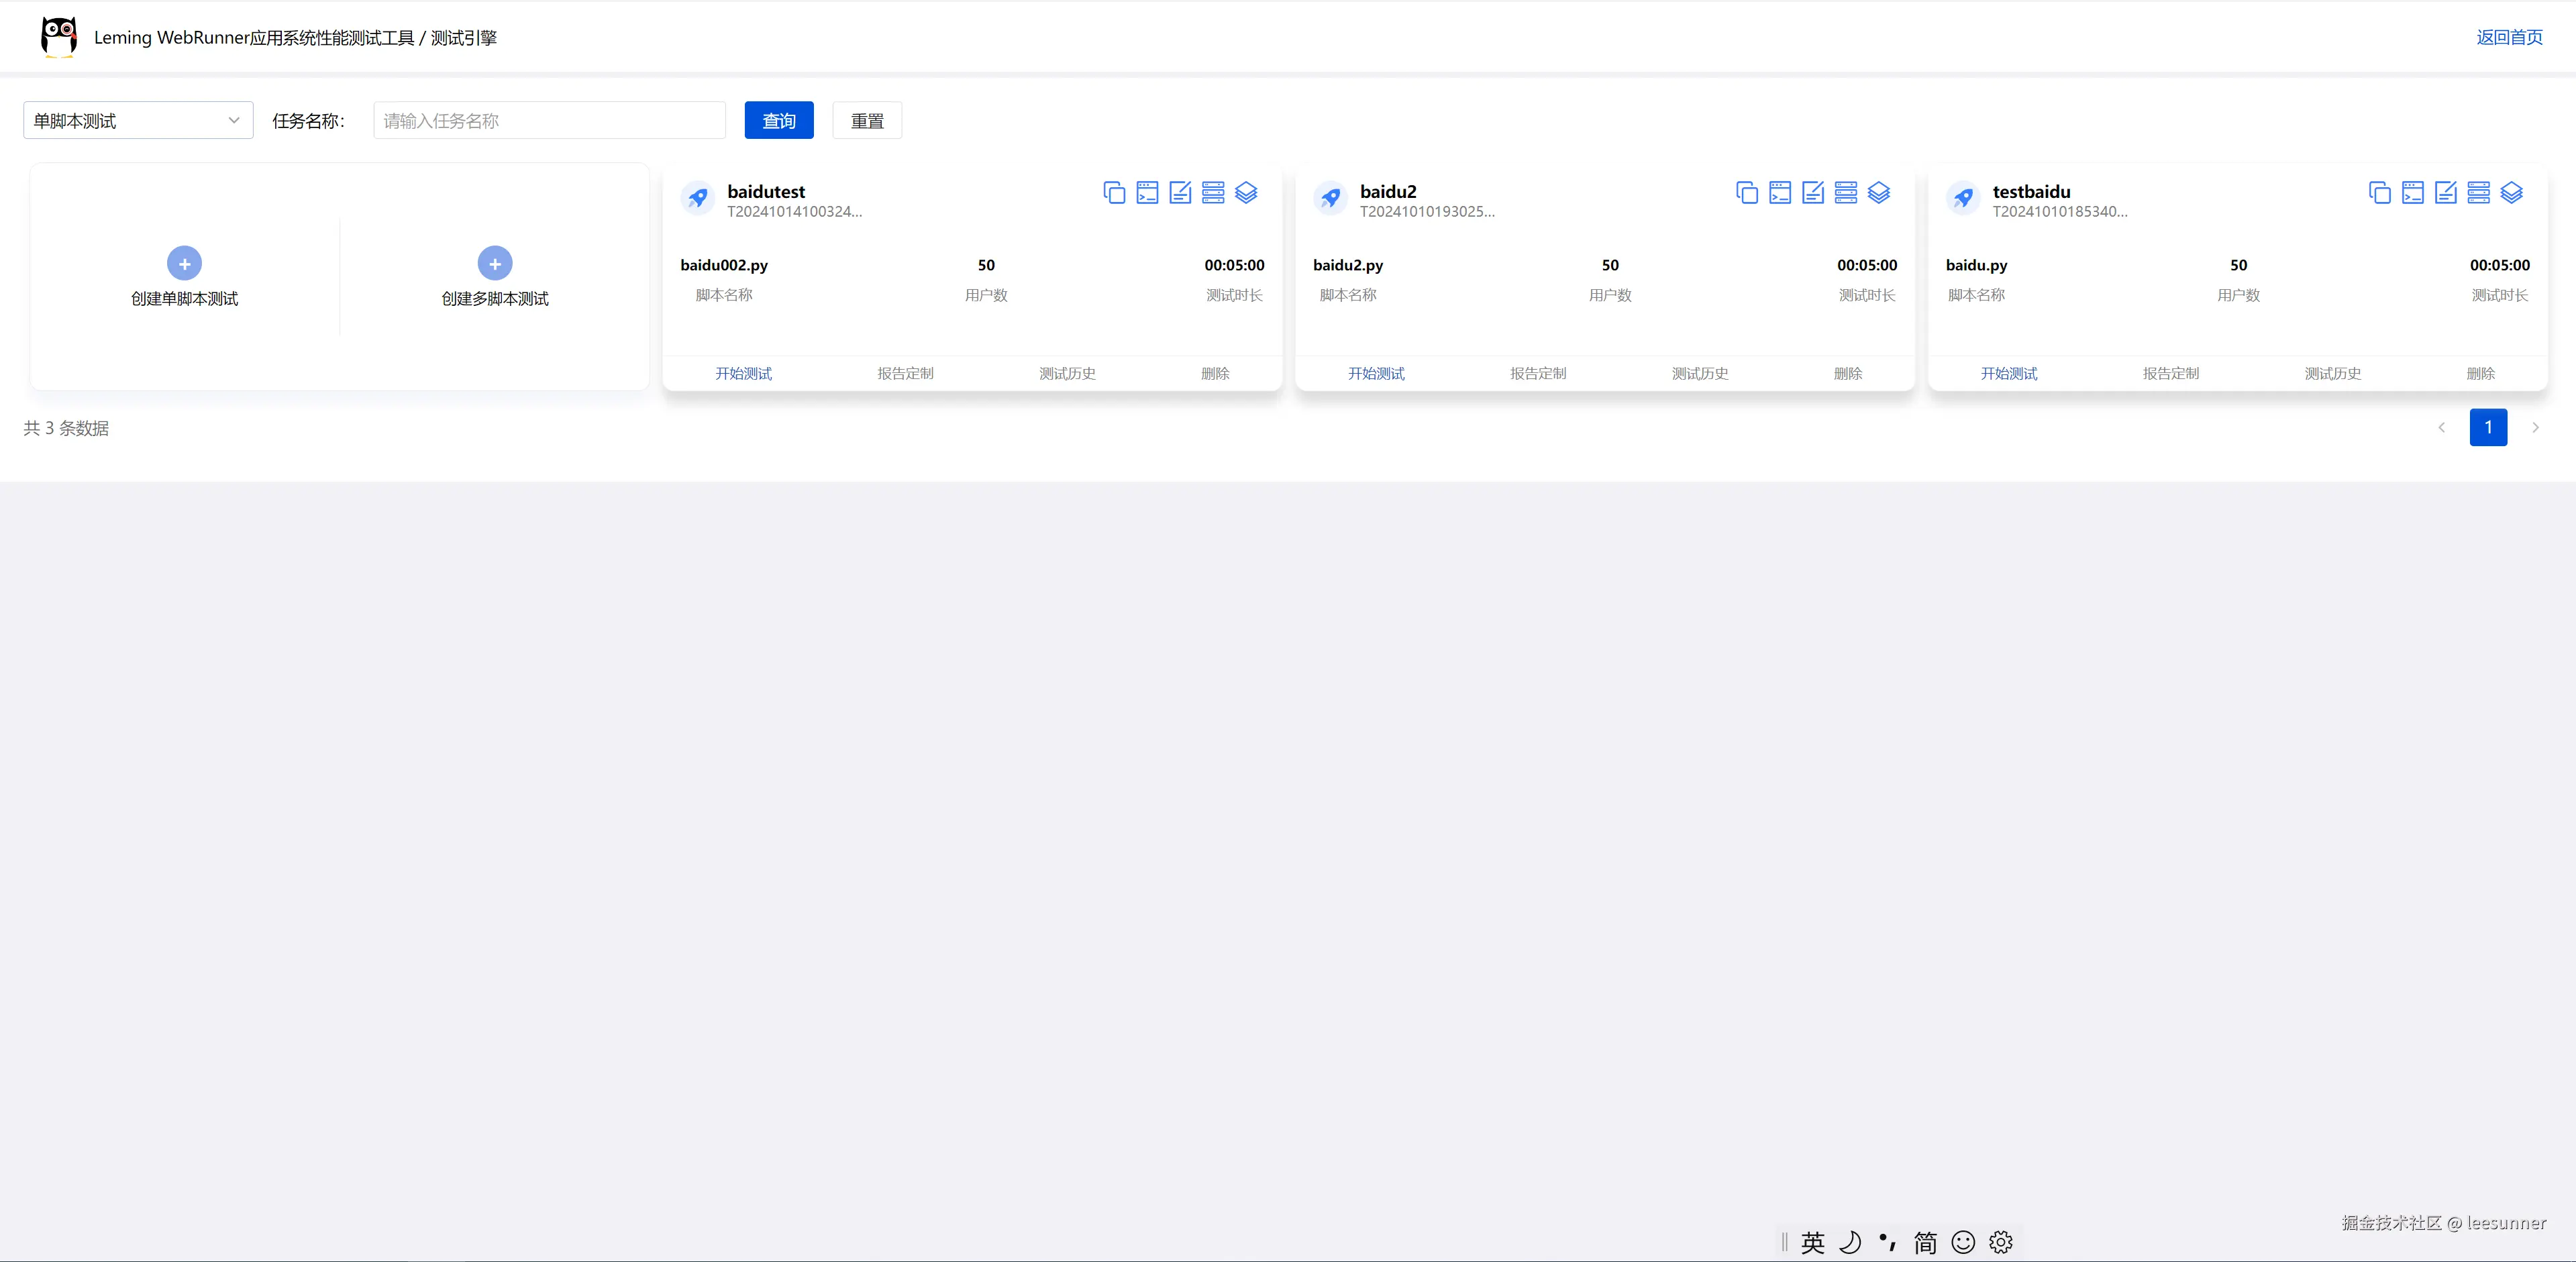The height and width of the screenshot is (1262, 2576).
Task: Click the plus icon for 创建多脚本测试
Action: coord(495,264)
